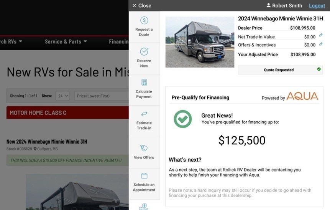Click the Winnebago Minnie Winnie panel photo
330x210 pixels.
[x=200, y=42]
